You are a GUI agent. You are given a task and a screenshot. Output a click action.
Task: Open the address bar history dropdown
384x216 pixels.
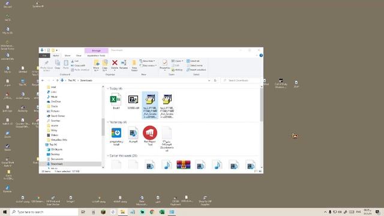click(x=209, y=80)
